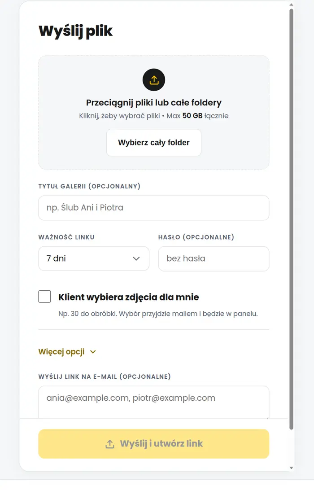The height and width of the screenshot is (490, 314).
Task: Click the e-mail recipients text area
Action: tap(154, 402)
